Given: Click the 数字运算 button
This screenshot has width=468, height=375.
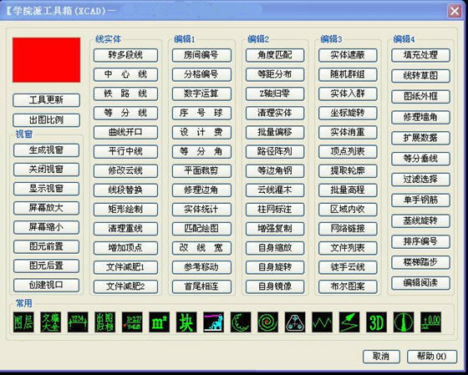Looking at the screenshot, I should click(201, 94).
